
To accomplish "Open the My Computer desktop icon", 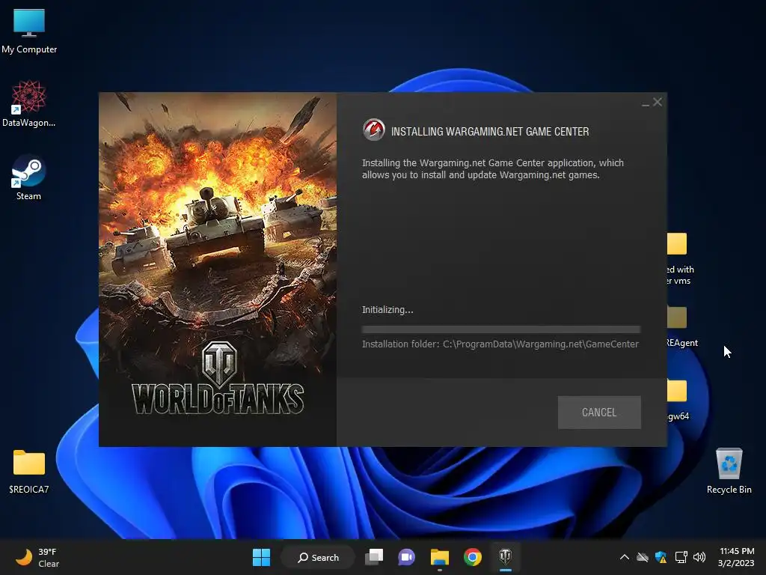I will coord(29,31).
